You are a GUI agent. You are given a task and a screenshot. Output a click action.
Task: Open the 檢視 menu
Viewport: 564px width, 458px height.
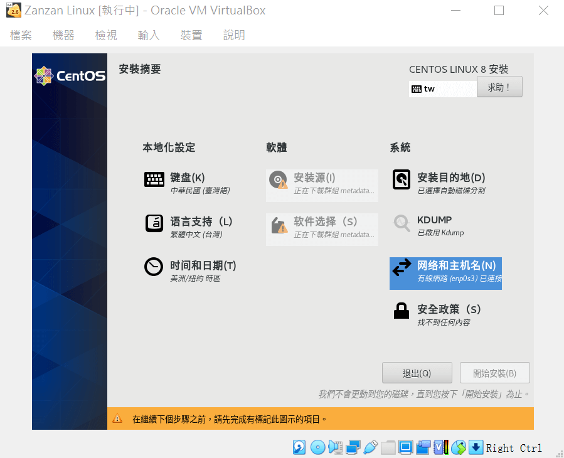click(106, 35)
